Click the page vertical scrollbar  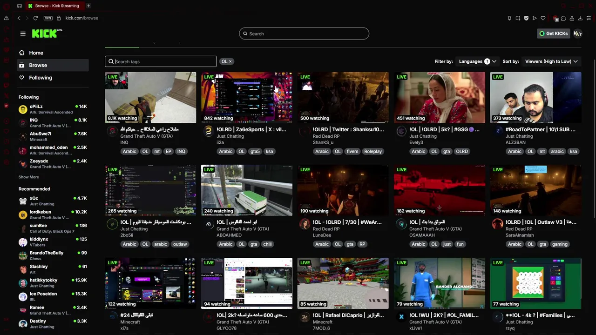point(594,140)
